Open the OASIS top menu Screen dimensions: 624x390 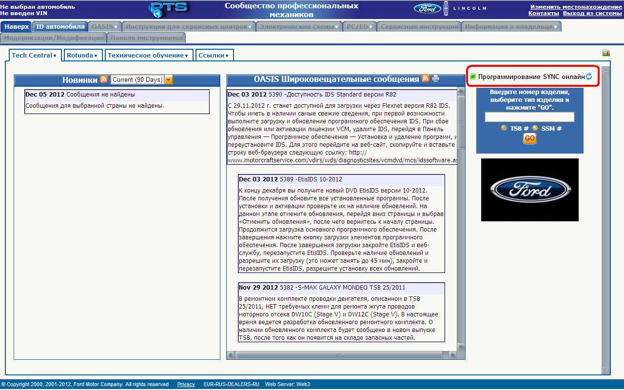pyautogui.click(x=104, y=27)
